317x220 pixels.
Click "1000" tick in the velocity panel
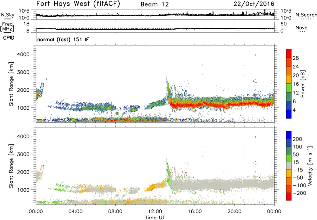23,190
